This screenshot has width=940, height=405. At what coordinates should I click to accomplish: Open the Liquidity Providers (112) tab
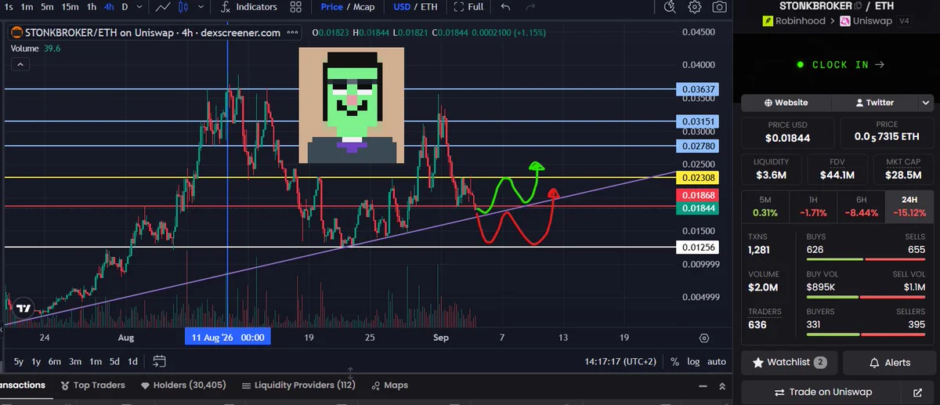pyautogui.click(x=298, y=385)
